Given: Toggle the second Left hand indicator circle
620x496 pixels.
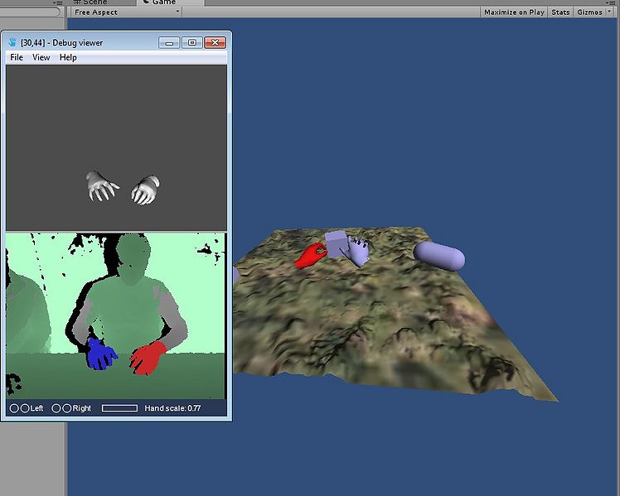Looking at the screenshot, I should tap(25, 408).
